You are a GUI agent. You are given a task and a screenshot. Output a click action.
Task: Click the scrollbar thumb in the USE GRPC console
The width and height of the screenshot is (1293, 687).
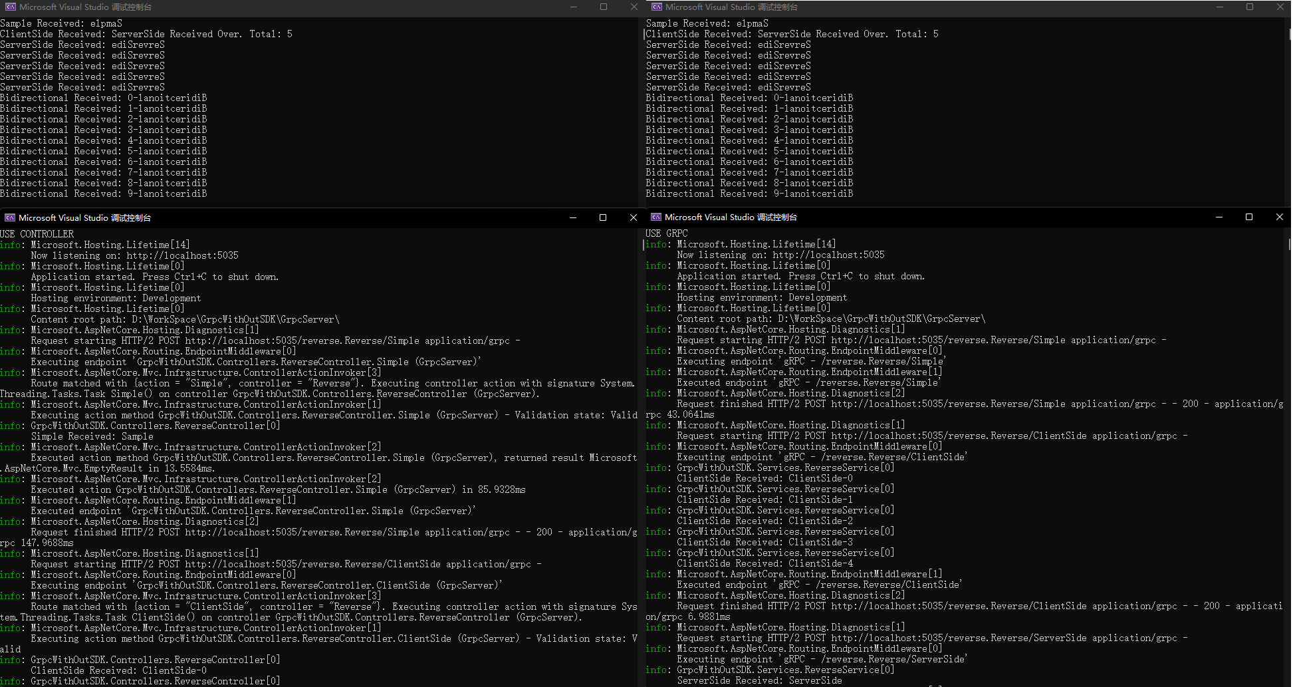[1290, 244]
